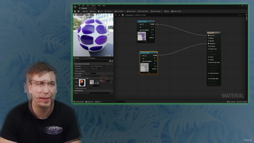254x143 pixels.
Task: Click FoliageMat in the graph breadcrumb
Action: (x=129, y=15)
